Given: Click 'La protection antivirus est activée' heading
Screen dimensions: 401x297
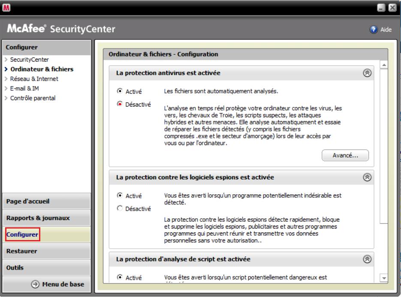Looking at the screenshot, I should pos(168,73).
